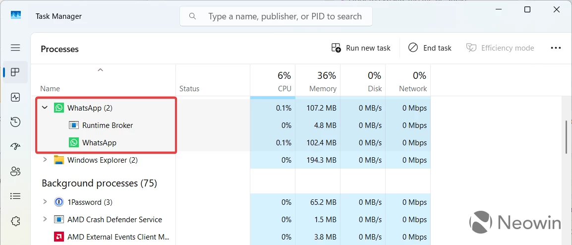This screenshot has height=245, width=572.
Task: Open the hamburger navigation menu
Action: (15, 48)
